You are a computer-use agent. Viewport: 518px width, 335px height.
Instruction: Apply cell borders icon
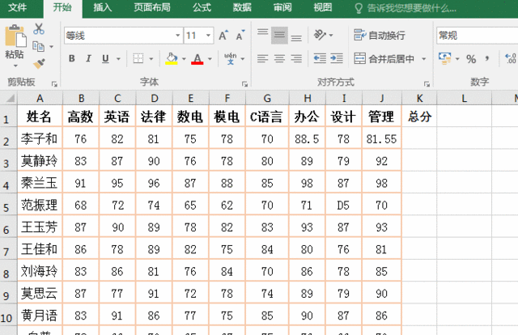pos(138,59)
